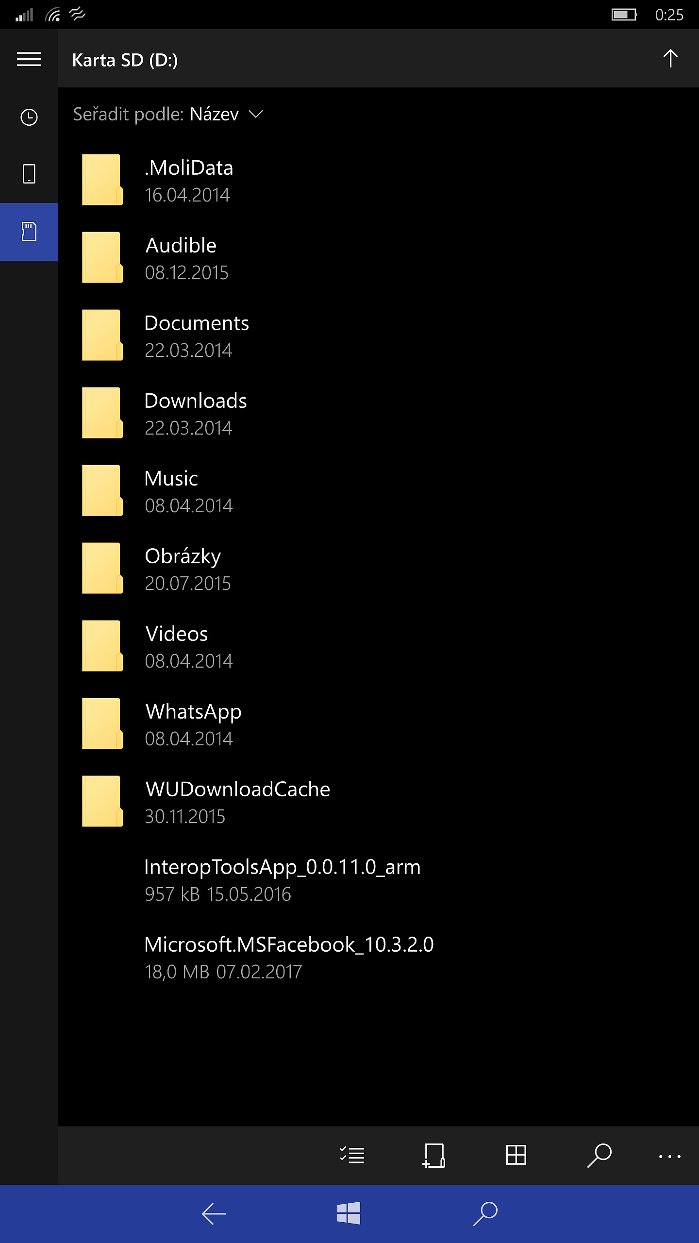Open the Videos folder icon

(102, 646)
